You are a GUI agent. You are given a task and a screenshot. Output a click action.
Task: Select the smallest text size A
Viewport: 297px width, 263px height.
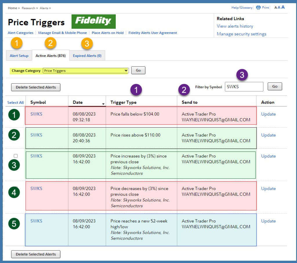276,8
